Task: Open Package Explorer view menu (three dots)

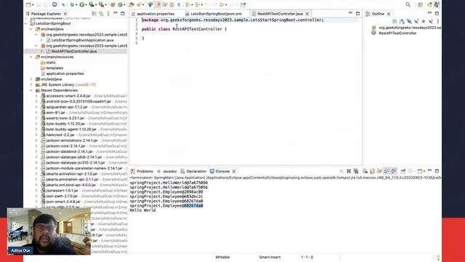Action: click(x=108, y=14)
